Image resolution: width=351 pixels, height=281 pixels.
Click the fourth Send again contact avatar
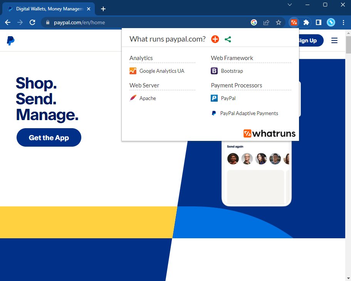pos(275,159)
